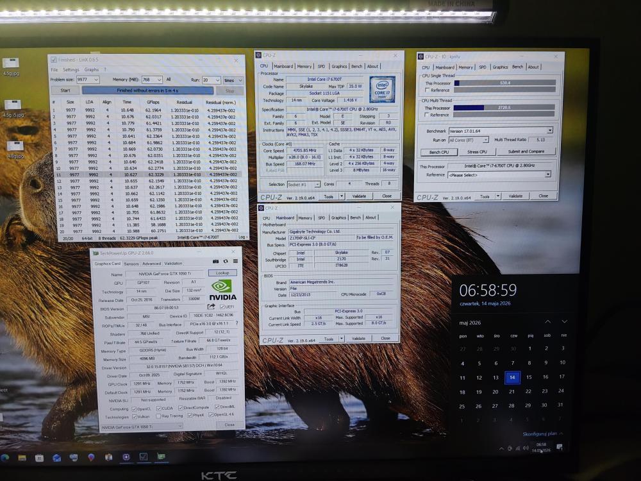
Task: Open the notification center icon
Action: (559, 446)
